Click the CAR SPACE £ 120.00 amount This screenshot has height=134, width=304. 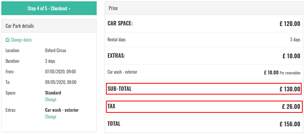290,24
